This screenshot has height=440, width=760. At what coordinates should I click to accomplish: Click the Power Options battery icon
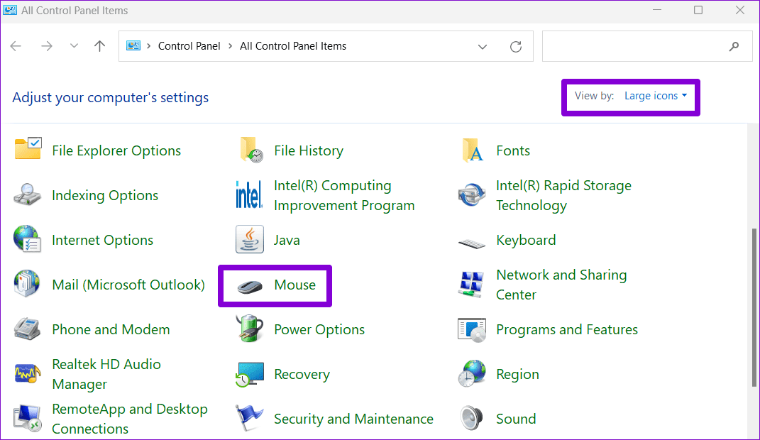(249, 329)
